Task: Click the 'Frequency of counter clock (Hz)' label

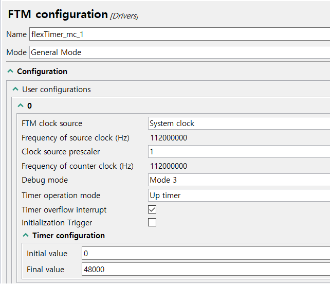Action: click(78, 166)
